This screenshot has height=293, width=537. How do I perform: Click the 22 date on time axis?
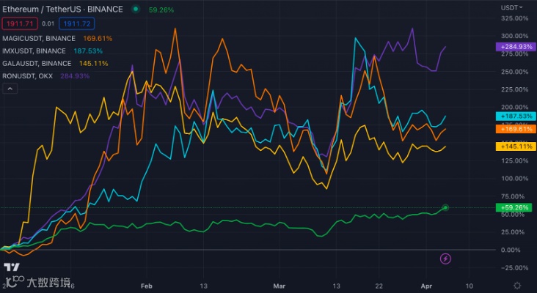point(379,286)
